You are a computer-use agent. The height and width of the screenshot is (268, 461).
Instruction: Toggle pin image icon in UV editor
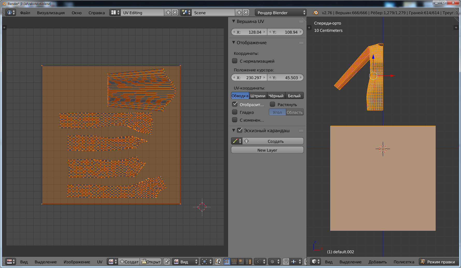(x=167, y=262)
